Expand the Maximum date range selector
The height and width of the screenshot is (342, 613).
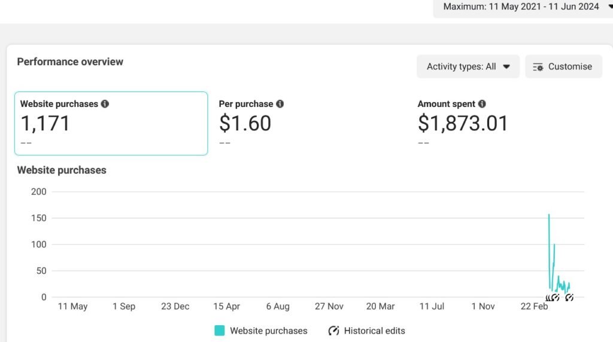tap(520, 7)
